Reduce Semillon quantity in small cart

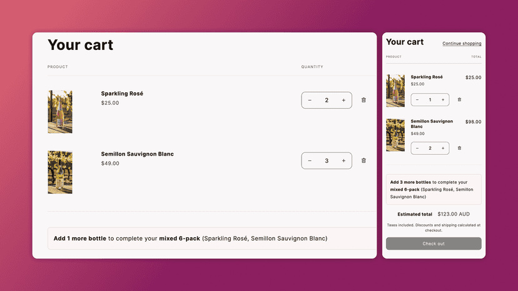click(417, 149)
